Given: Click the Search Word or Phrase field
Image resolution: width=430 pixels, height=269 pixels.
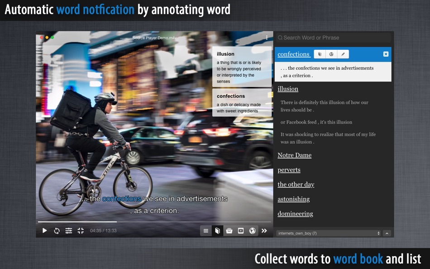Looking at the screenshot, I should coord(334,38).
